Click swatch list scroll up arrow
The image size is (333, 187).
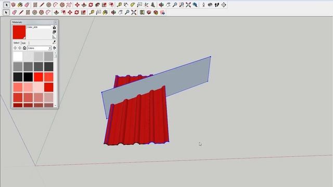pyautogui.click(x=56, y=53)
